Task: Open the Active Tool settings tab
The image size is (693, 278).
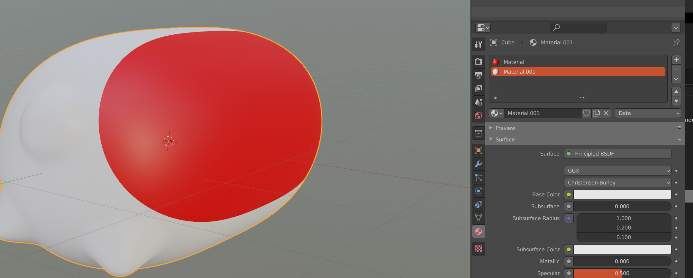Action: click(x=479, y=44)
